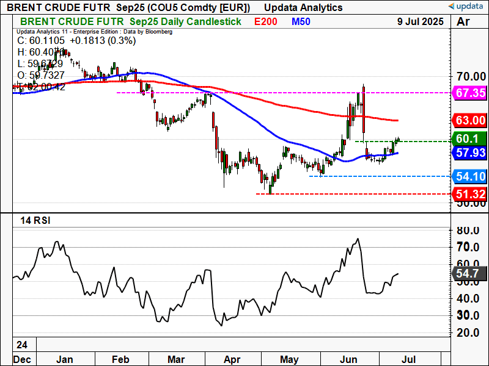Click the M50 indicator legend text

(x=301, y=21)
